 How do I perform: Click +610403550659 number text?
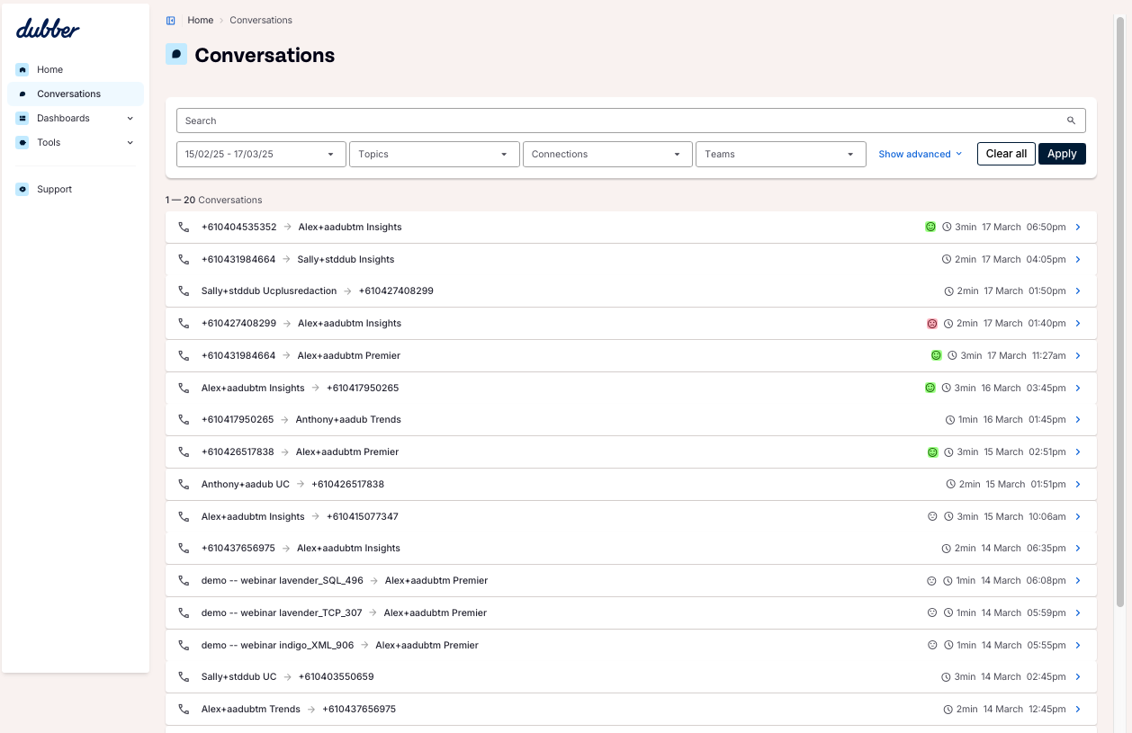[x=337, y=676]
